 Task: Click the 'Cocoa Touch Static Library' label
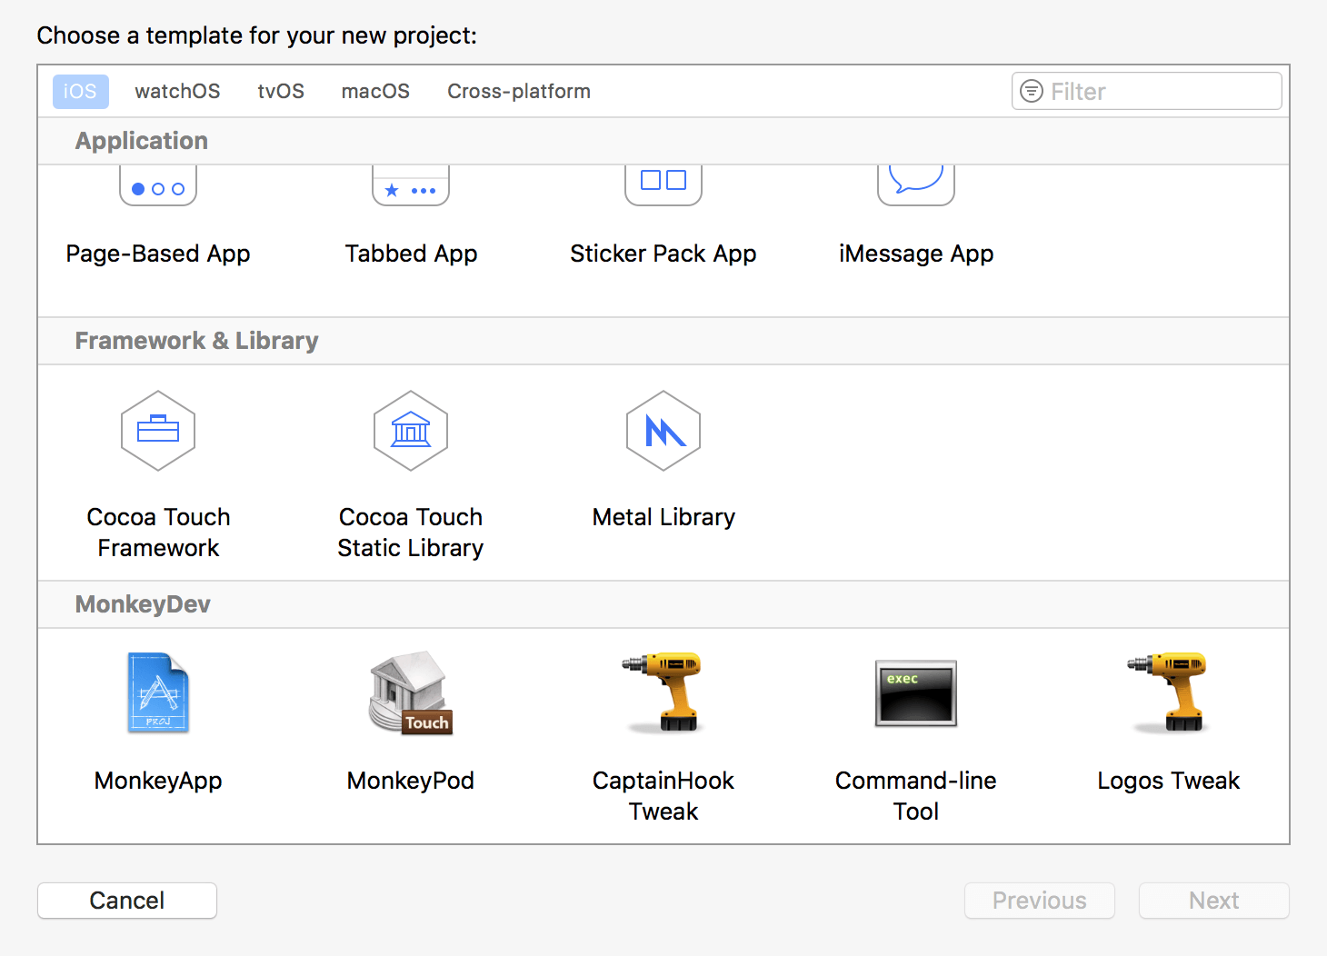click(411, 533)
